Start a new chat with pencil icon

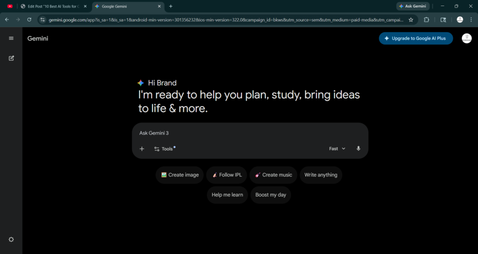[x=11, y=58]
